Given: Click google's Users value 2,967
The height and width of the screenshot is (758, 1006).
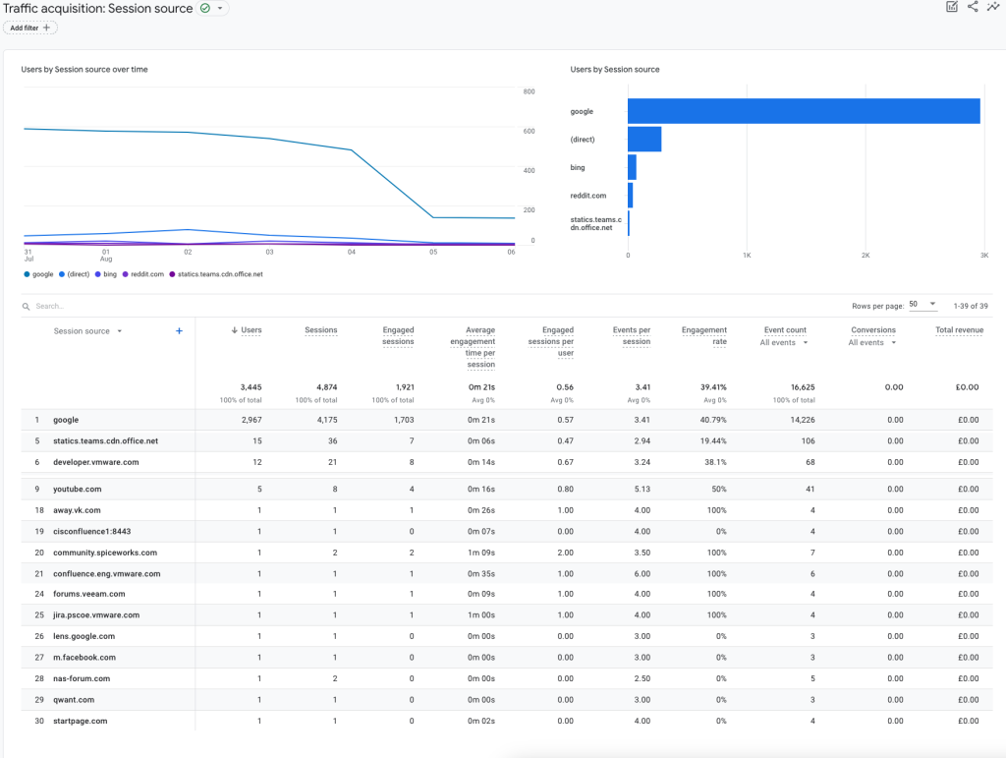Looking at the screenshot, I should pyautogui.click(x=251, y=420).
